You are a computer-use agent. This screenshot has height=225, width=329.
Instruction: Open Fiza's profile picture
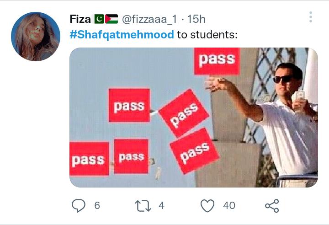point(36,36)
